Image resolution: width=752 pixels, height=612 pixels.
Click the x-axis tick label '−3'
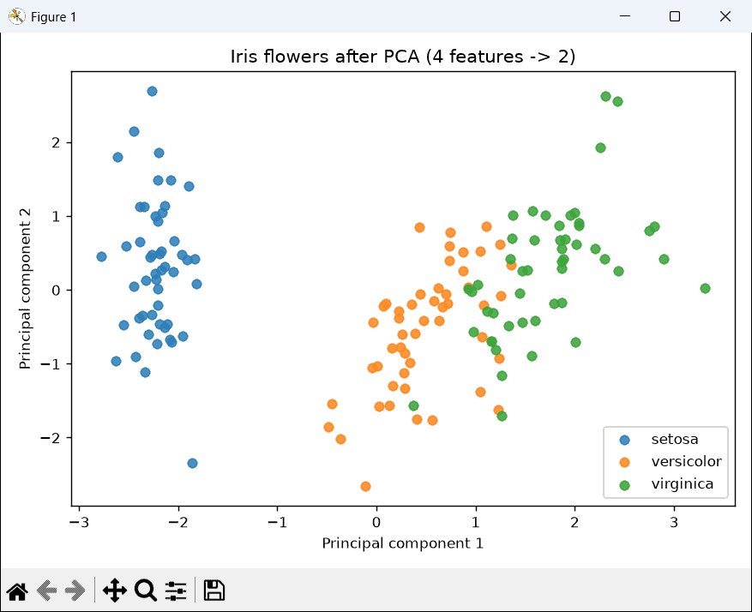tap(79, 522)
